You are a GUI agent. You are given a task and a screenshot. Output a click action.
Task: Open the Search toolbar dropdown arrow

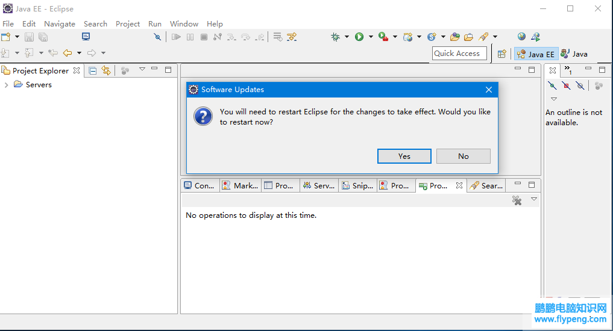pos(495,37)
